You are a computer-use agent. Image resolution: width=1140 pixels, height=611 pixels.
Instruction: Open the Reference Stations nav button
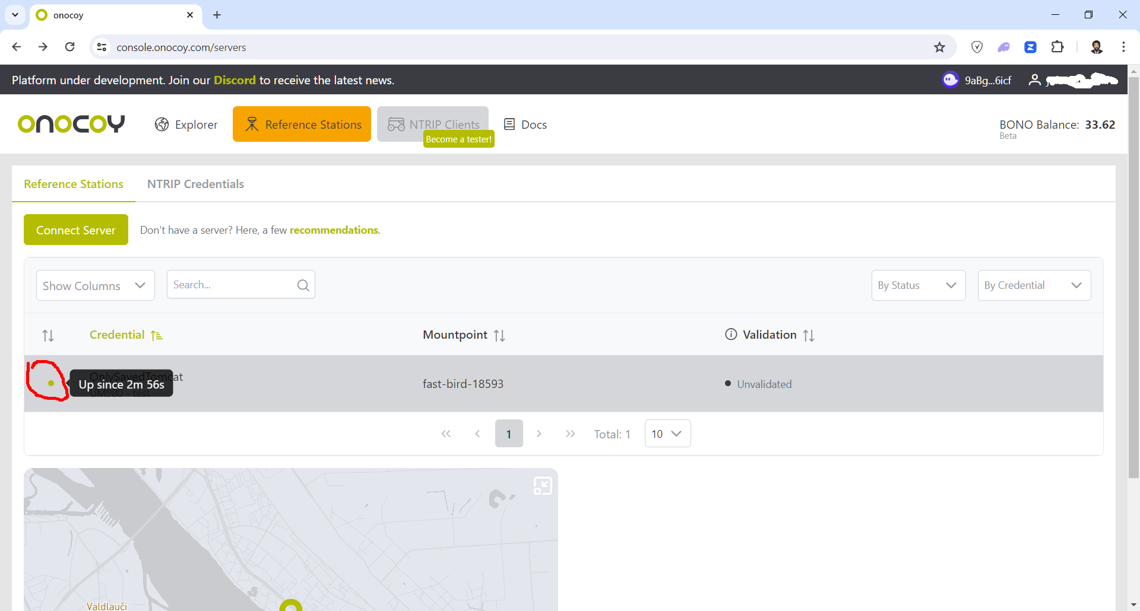(x=302, y=124)
